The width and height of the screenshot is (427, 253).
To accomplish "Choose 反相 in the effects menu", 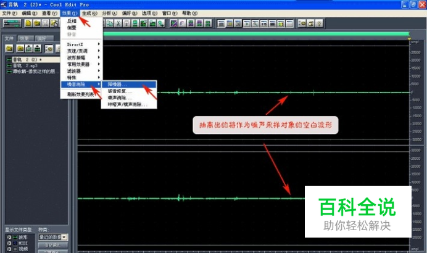I will [x=81, y=21].
